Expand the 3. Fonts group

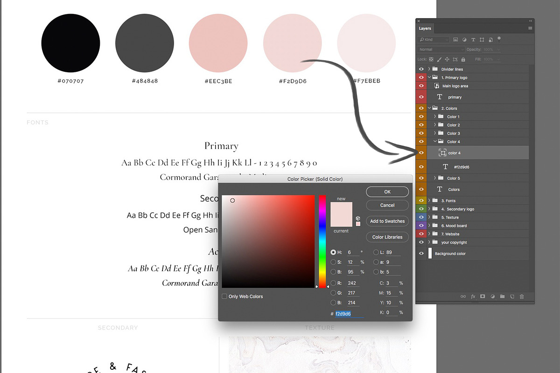[x=429, y=200]
